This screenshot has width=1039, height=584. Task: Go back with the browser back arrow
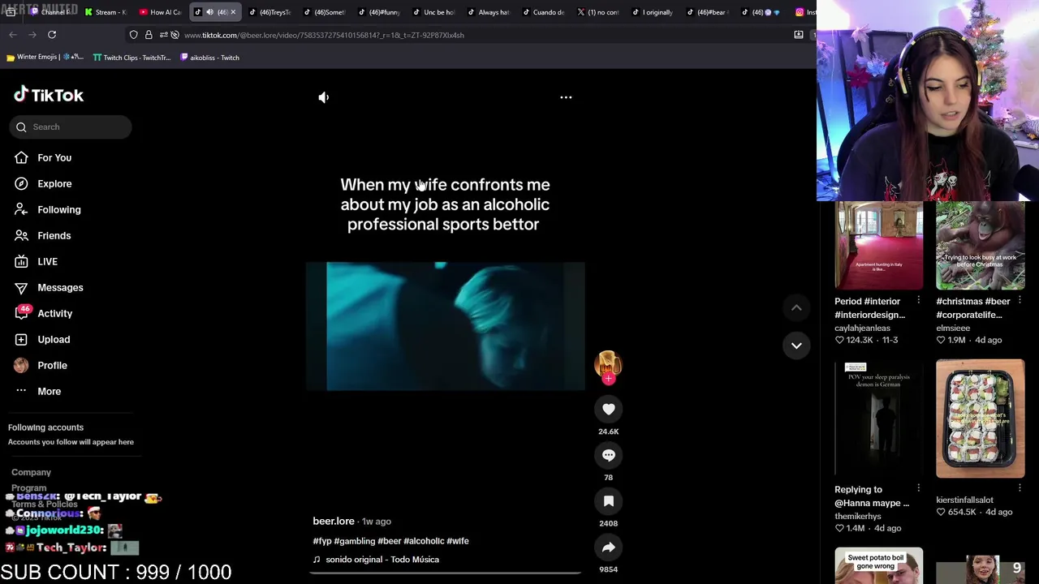[13, 35]
